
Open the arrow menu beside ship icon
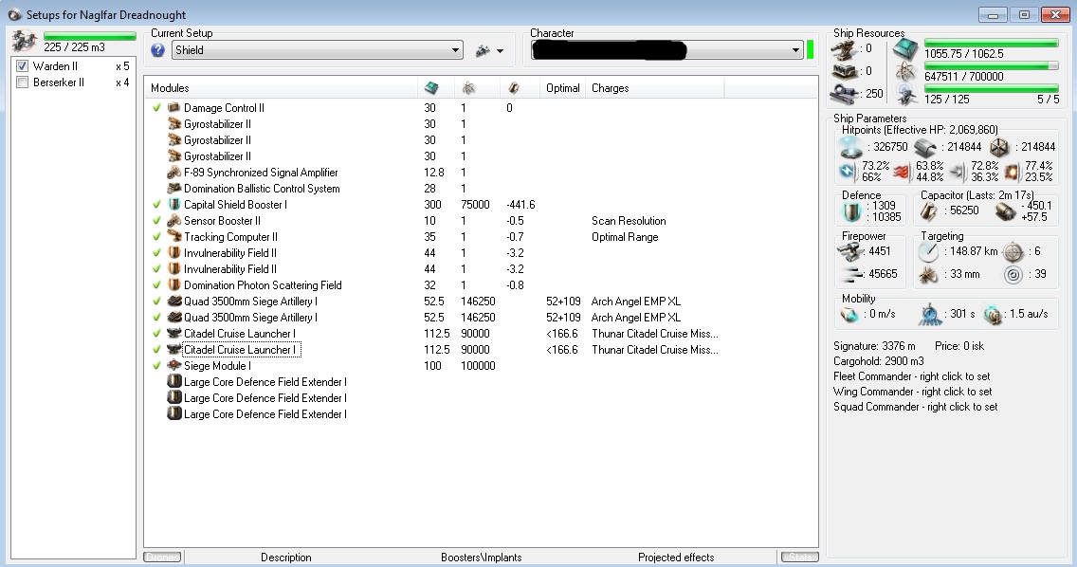pyautogui.click(x=500, y=51)
